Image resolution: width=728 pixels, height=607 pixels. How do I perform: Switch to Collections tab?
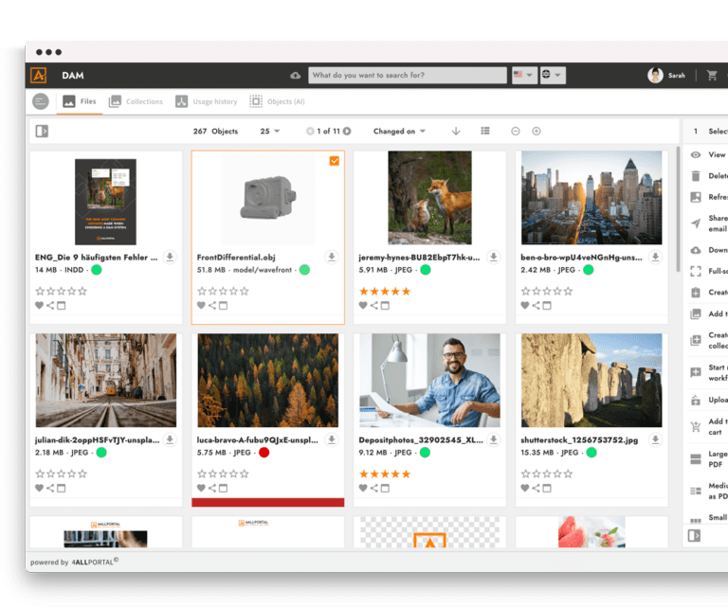136,101
